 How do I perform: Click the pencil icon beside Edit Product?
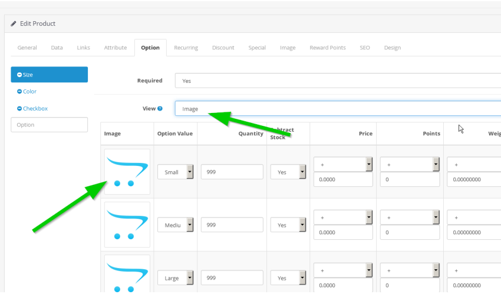14,24
